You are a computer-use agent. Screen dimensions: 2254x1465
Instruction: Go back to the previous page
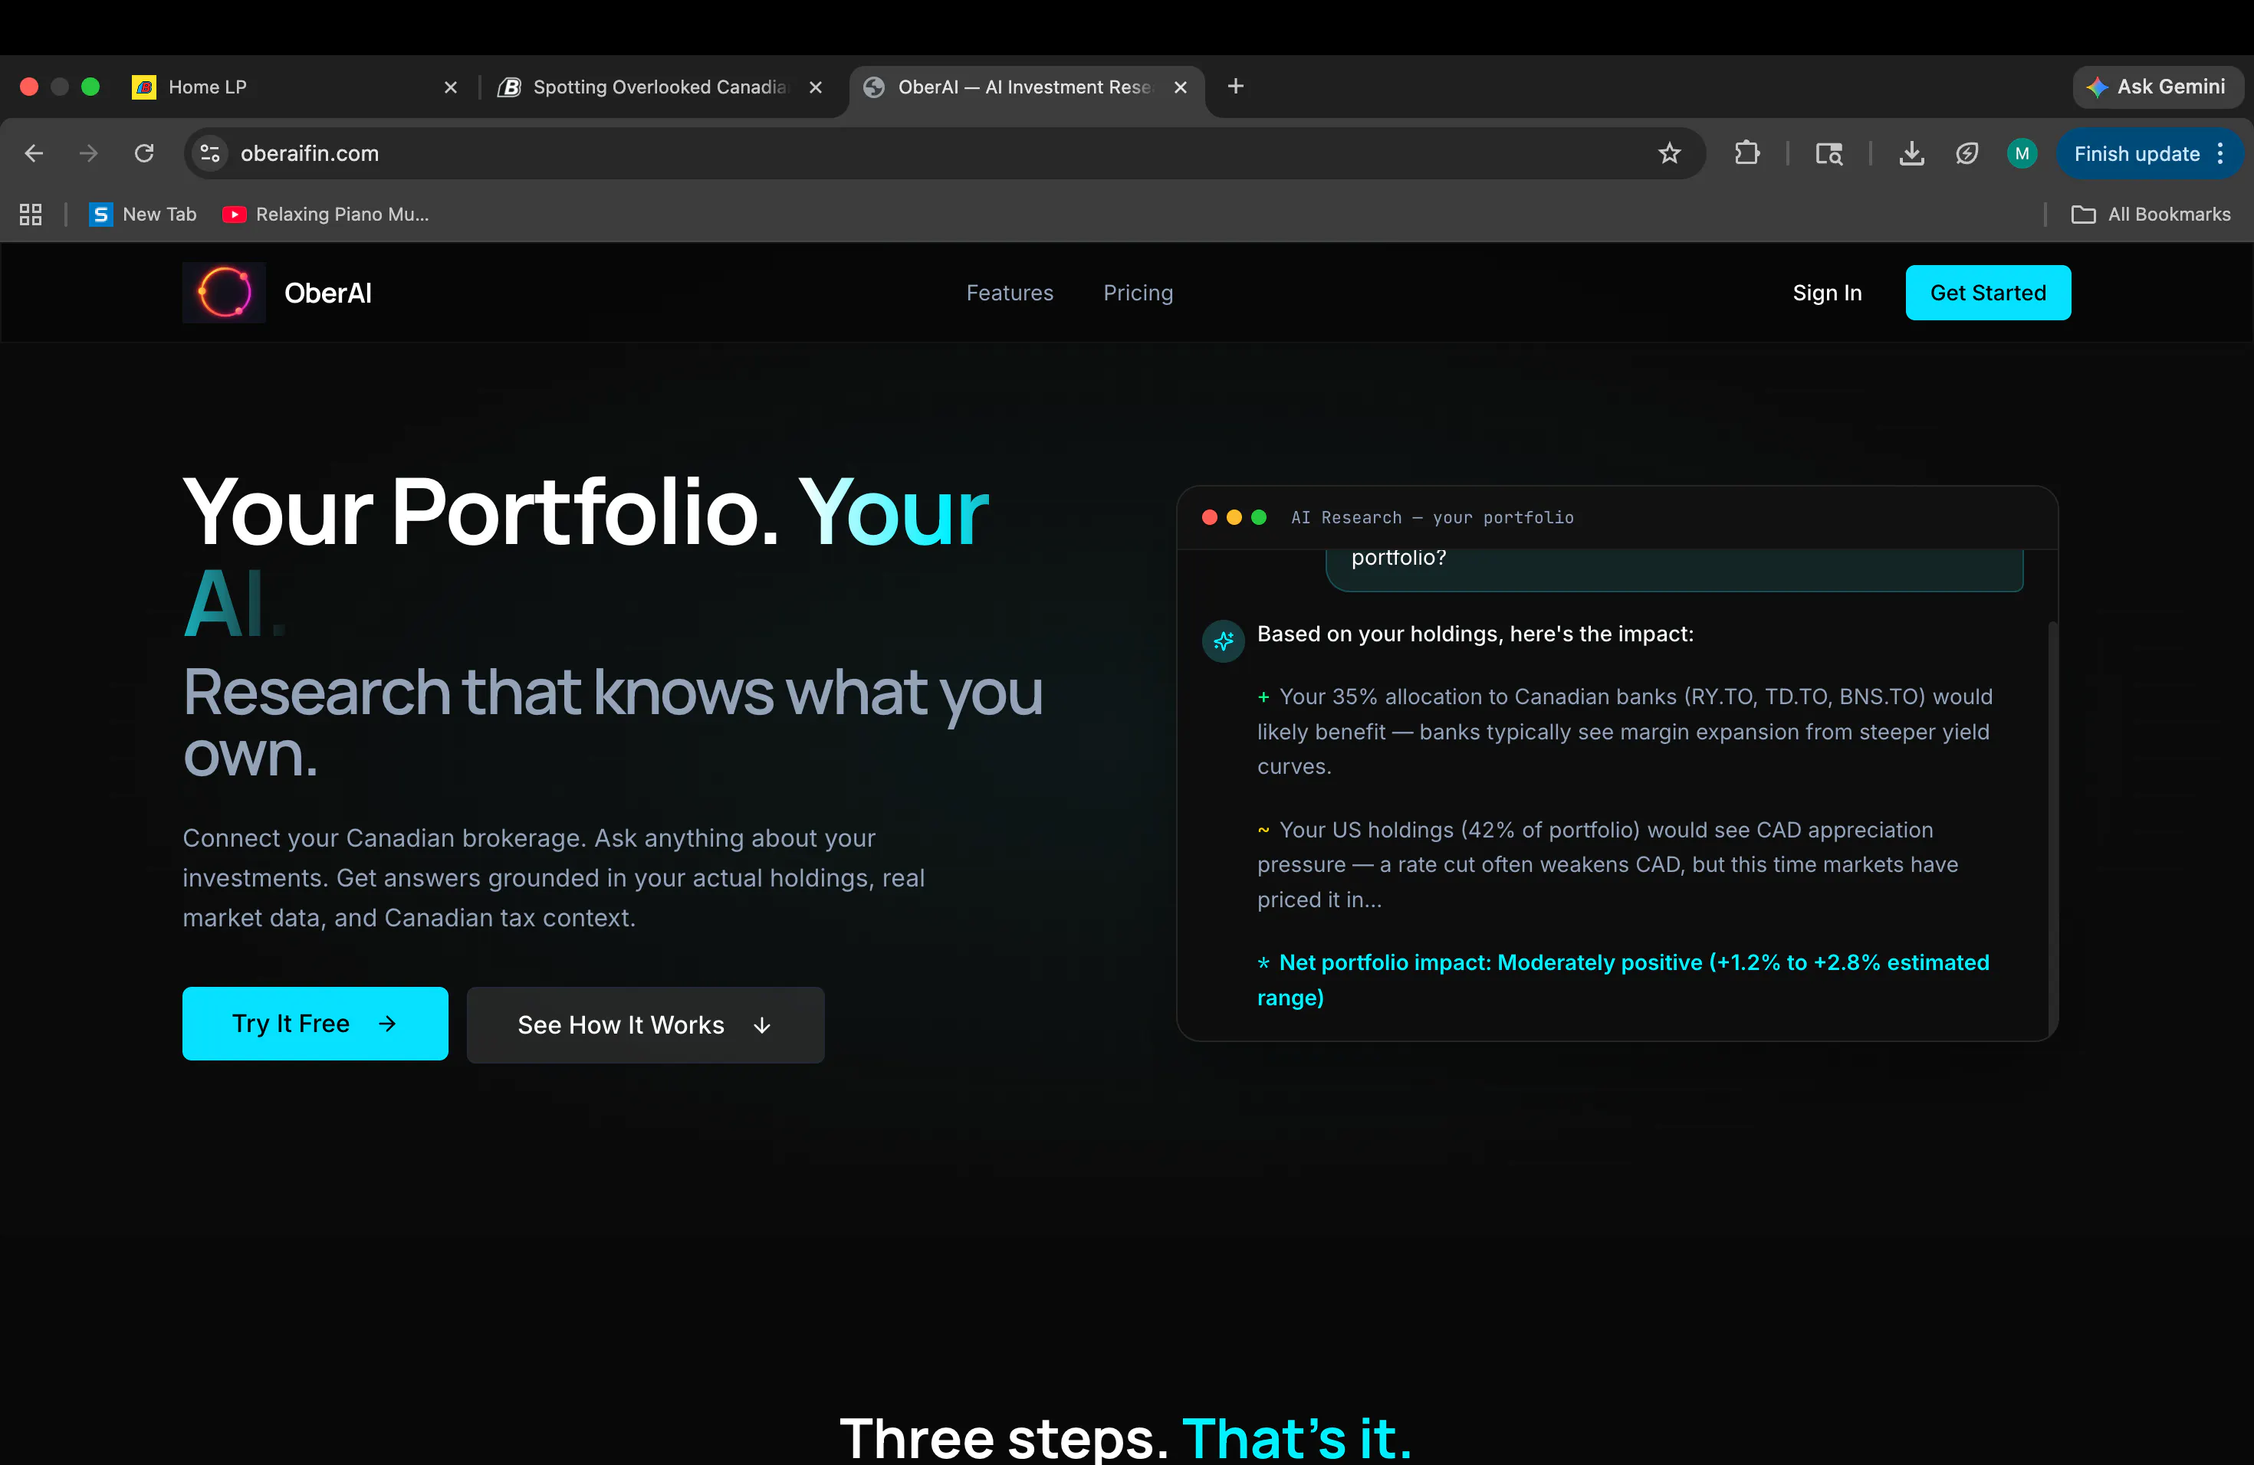[x=34, y=153]
